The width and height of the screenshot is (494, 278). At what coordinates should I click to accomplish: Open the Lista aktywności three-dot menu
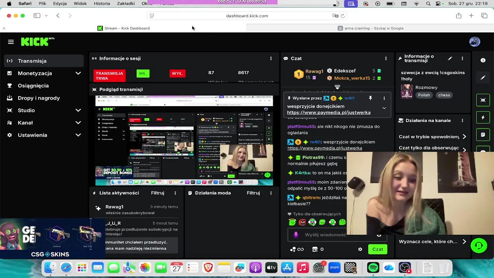tap(175, 193)
